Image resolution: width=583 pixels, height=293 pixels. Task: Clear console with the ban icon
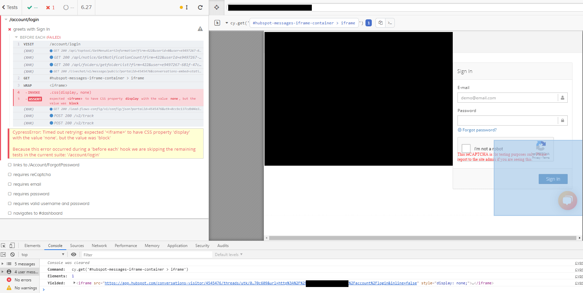[12, 254]
